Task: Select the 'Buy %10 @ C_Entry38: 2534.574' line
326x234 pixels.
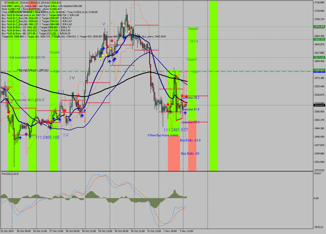Action: tap(37, 18)
